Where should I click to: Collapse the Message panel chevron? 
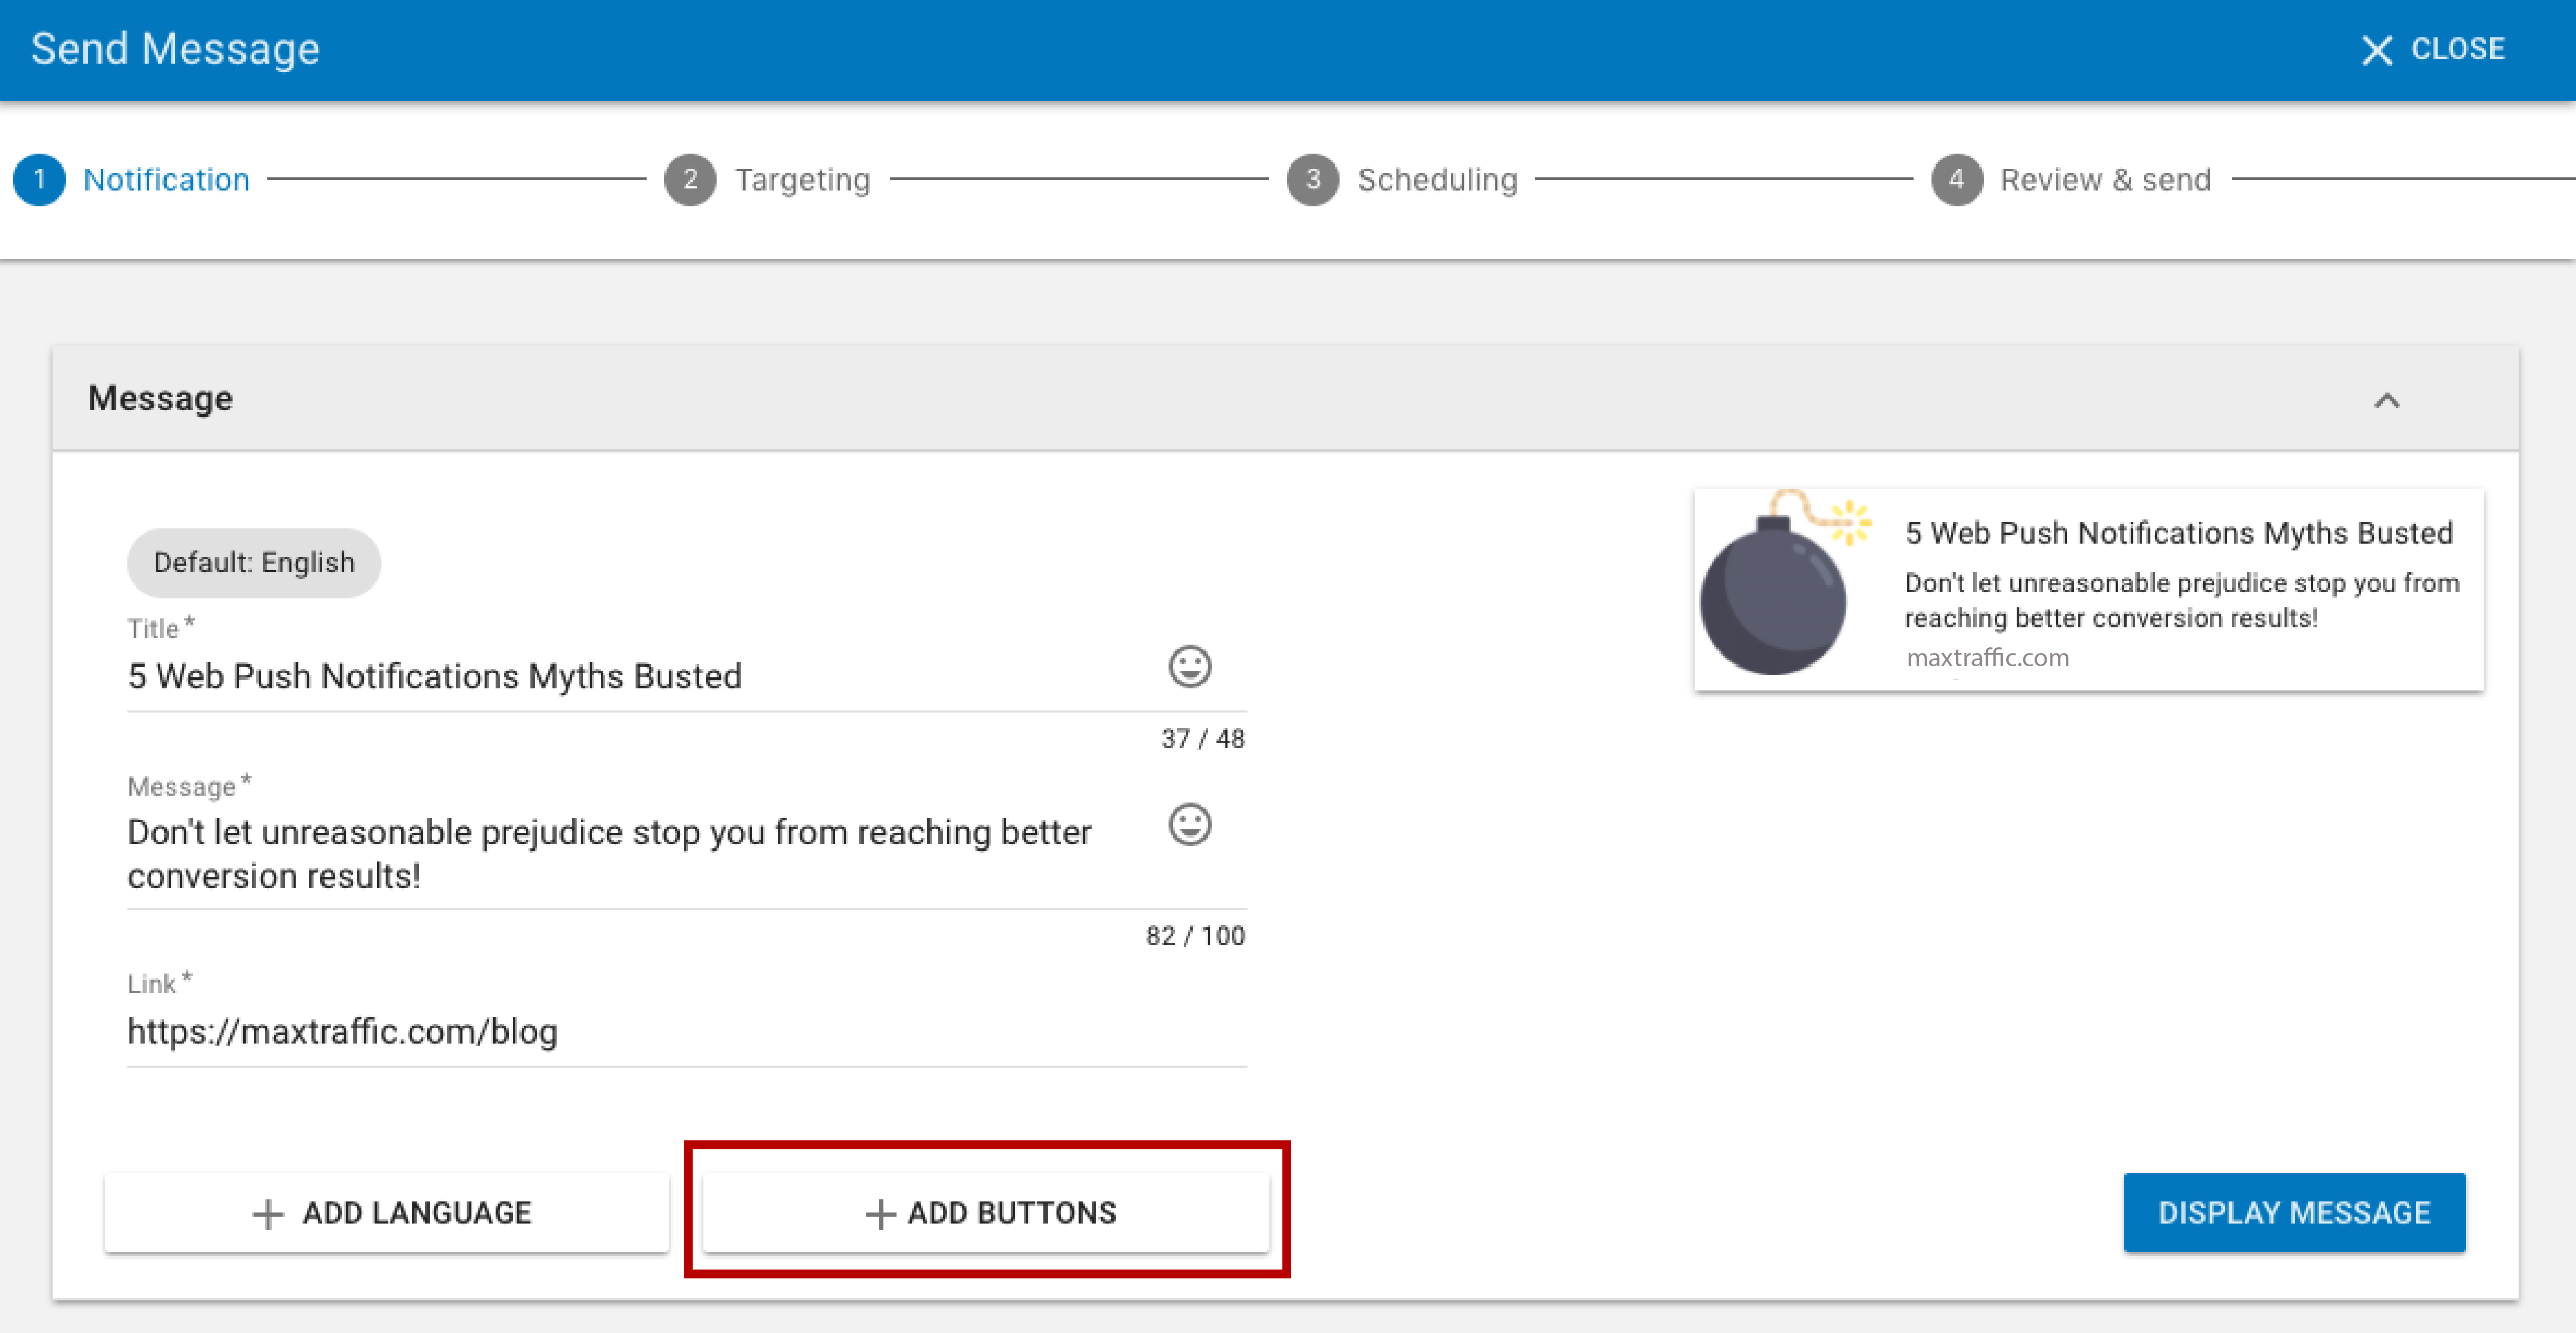click(x=2386, y=400)
